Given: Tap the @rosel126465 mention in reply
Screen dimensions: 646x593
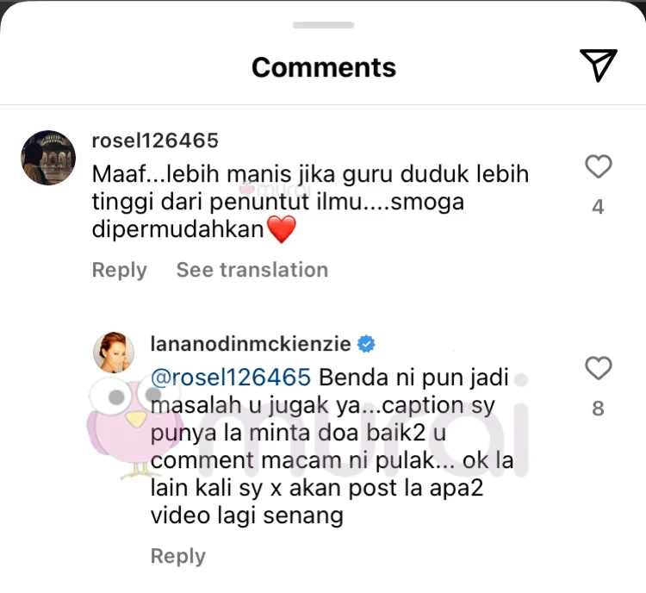Looking at the screenshot, I should click(230, 377).
